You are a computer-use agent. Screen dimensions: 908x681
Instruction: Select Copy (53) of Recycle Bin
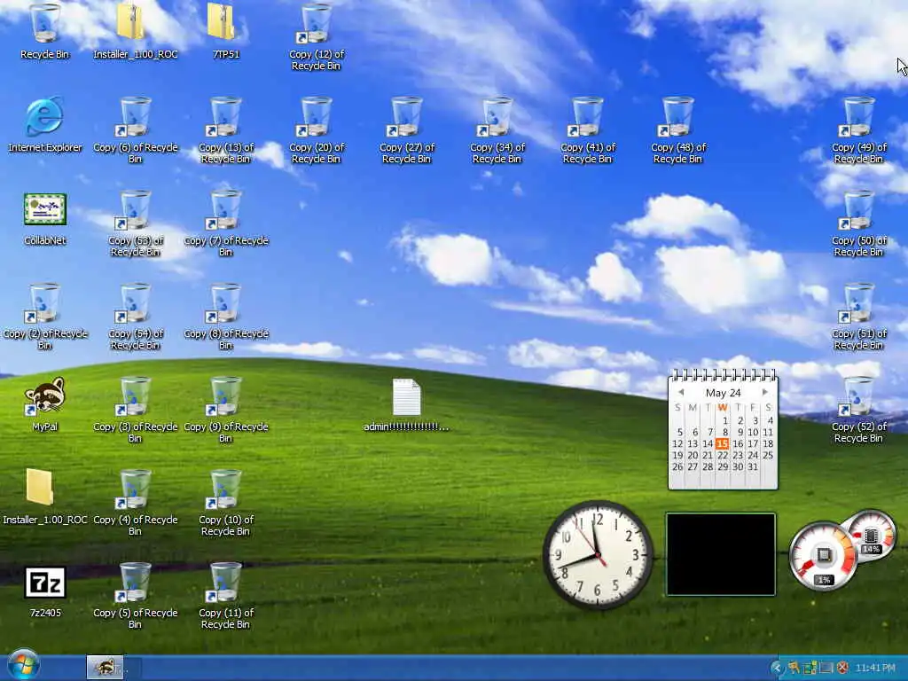135,223
